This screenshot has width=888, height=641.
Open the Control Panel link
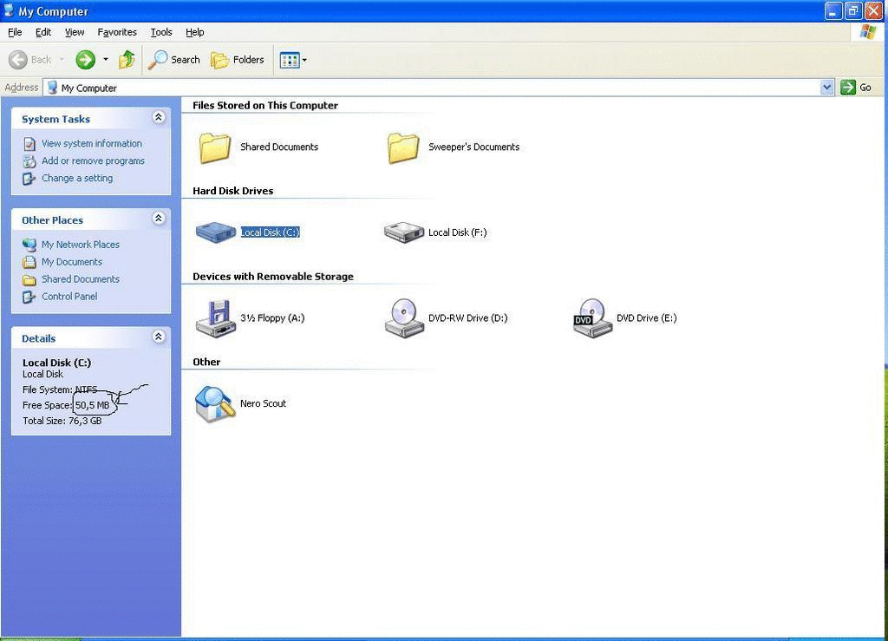(x=69, y=297)
